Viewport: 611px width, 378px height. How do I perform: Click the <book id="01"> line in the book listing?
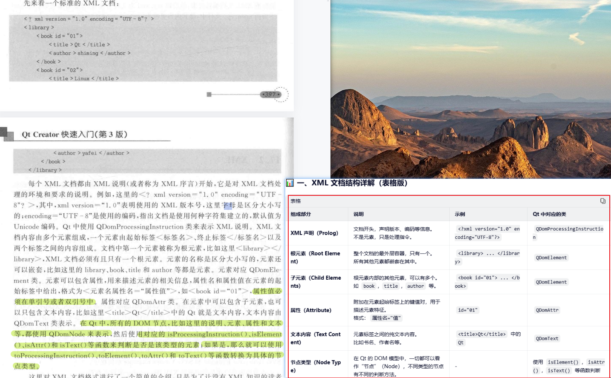pos(60,36)
